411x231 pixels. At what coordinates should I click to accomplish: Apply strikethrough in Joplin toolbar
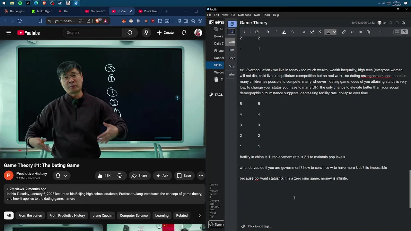[x=292, y=32]
